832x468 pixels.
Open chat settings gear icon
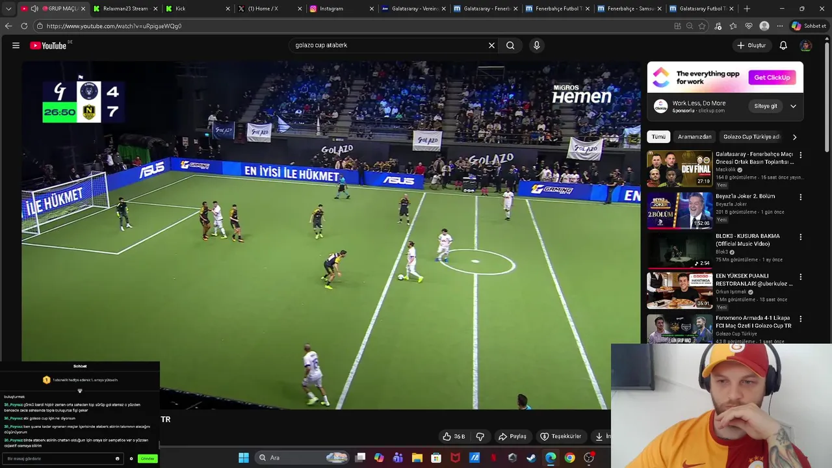click(131, 459)
